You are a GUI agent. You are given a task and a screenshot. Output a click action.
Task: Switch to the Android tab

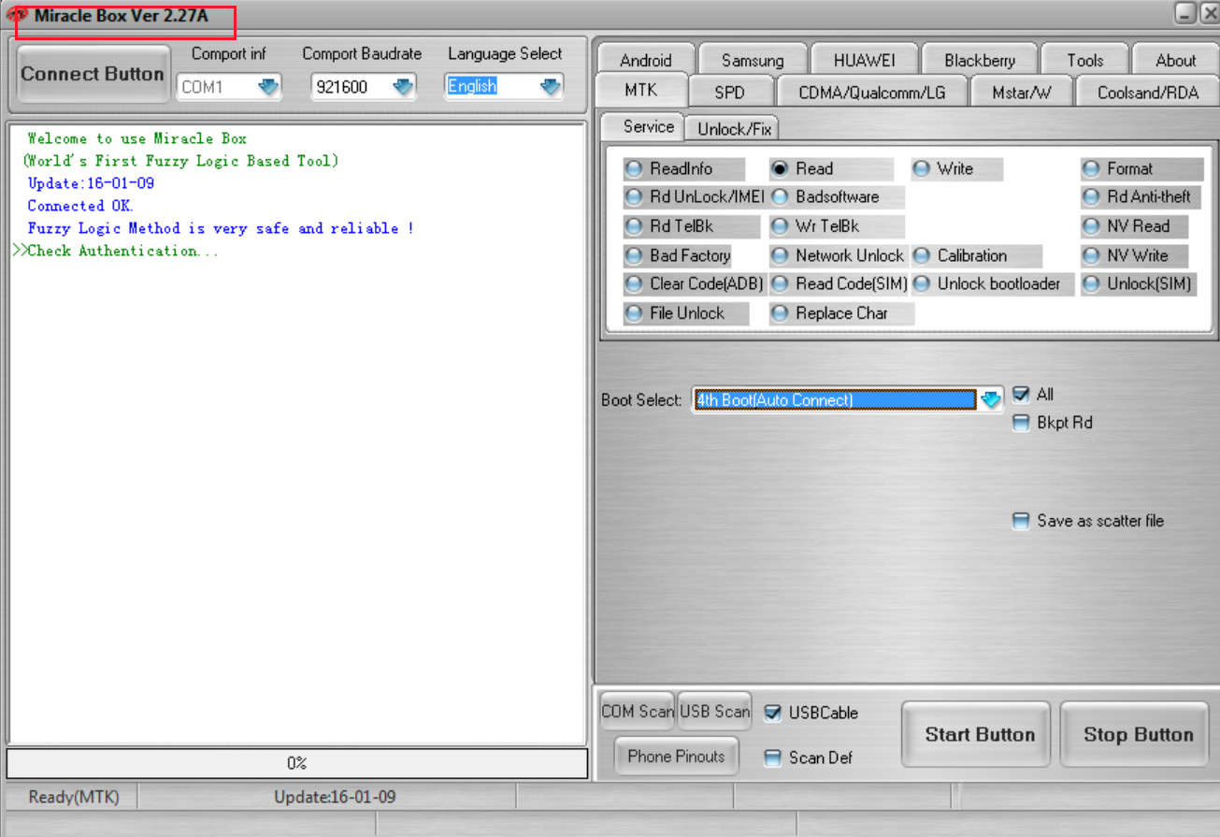point(646,60)
